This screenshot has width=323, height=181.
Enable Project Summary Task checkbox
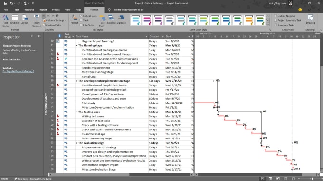click(x=275, y=20)
